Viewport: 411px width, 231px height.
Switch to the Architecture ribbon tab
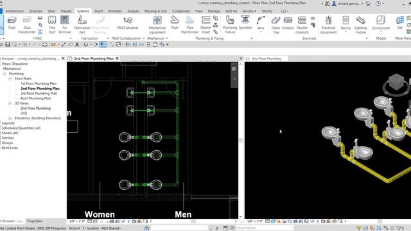(14, 11)
